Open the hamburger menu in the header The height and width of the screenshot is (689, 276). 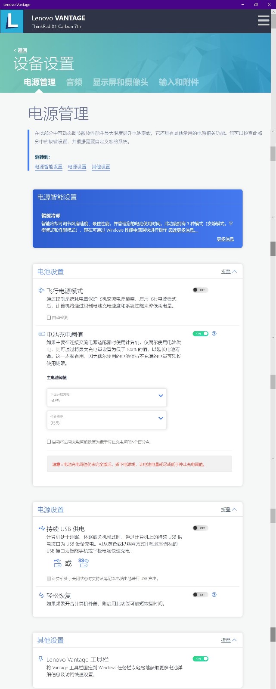click(264, 21)
